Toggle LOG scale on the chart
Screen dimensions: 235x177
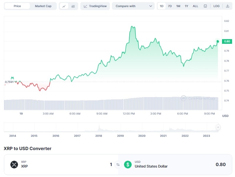tap(216, 6)
